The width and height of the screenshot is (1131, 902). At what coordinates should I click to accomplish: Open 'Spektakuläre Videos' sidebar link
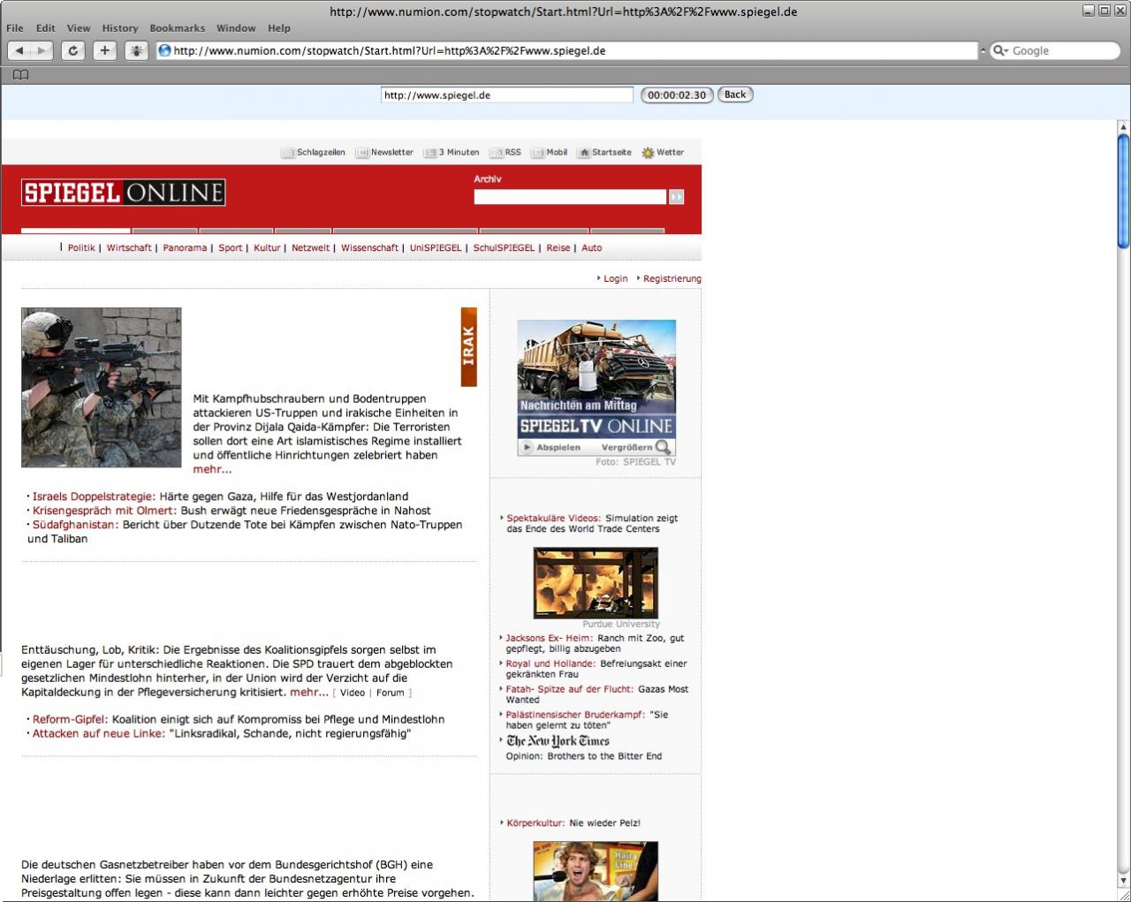[554, 519]
